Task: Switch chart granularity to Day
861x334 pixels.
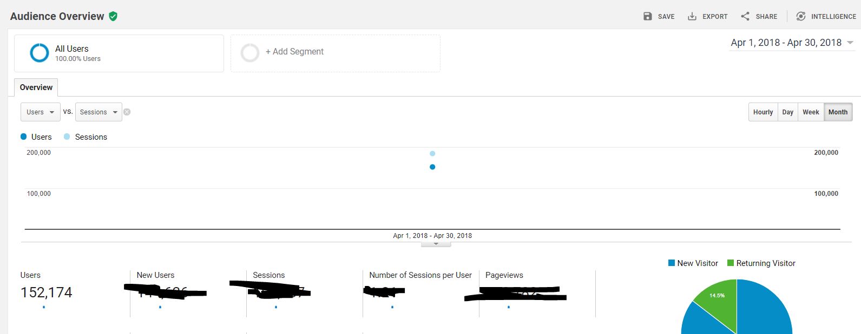Action: (x=787, y=112)
